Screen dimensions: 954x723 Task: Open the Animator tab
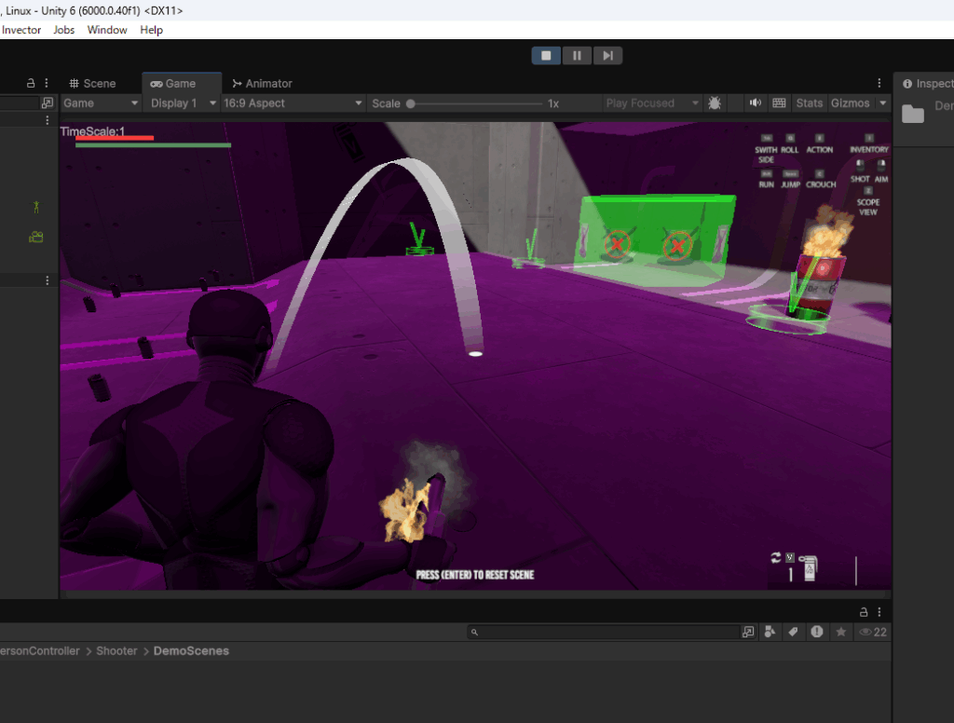pyautogui.click(x=262, y=84)
